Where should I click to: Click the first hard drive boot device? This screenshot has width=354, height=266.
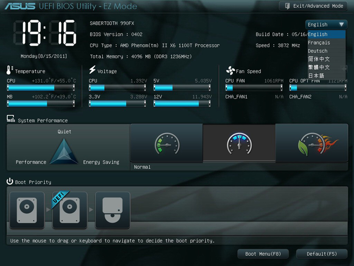coord(27,210)
